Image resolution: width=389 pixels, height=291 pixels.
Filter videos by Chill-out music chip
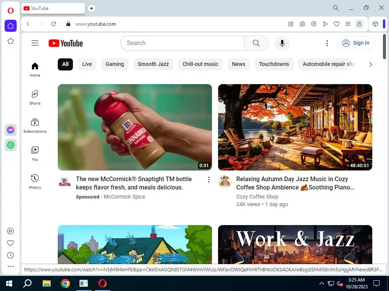click(200, 64)
